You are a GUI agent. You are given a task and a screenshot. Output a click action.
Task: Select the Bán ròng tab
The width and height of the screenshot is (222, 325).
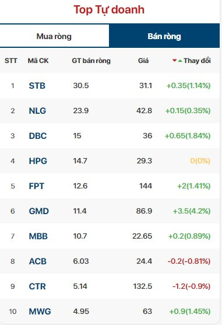[164, 36]
